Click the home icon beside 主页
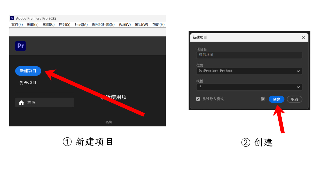This screenshot has width=321, height=171. (x=21, y=103)
